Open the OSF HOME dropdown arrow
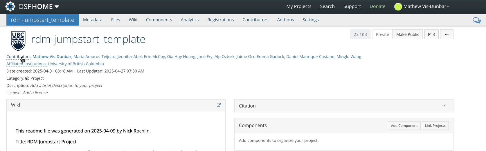This screenshot has height=151, width=486. [57, 7]
